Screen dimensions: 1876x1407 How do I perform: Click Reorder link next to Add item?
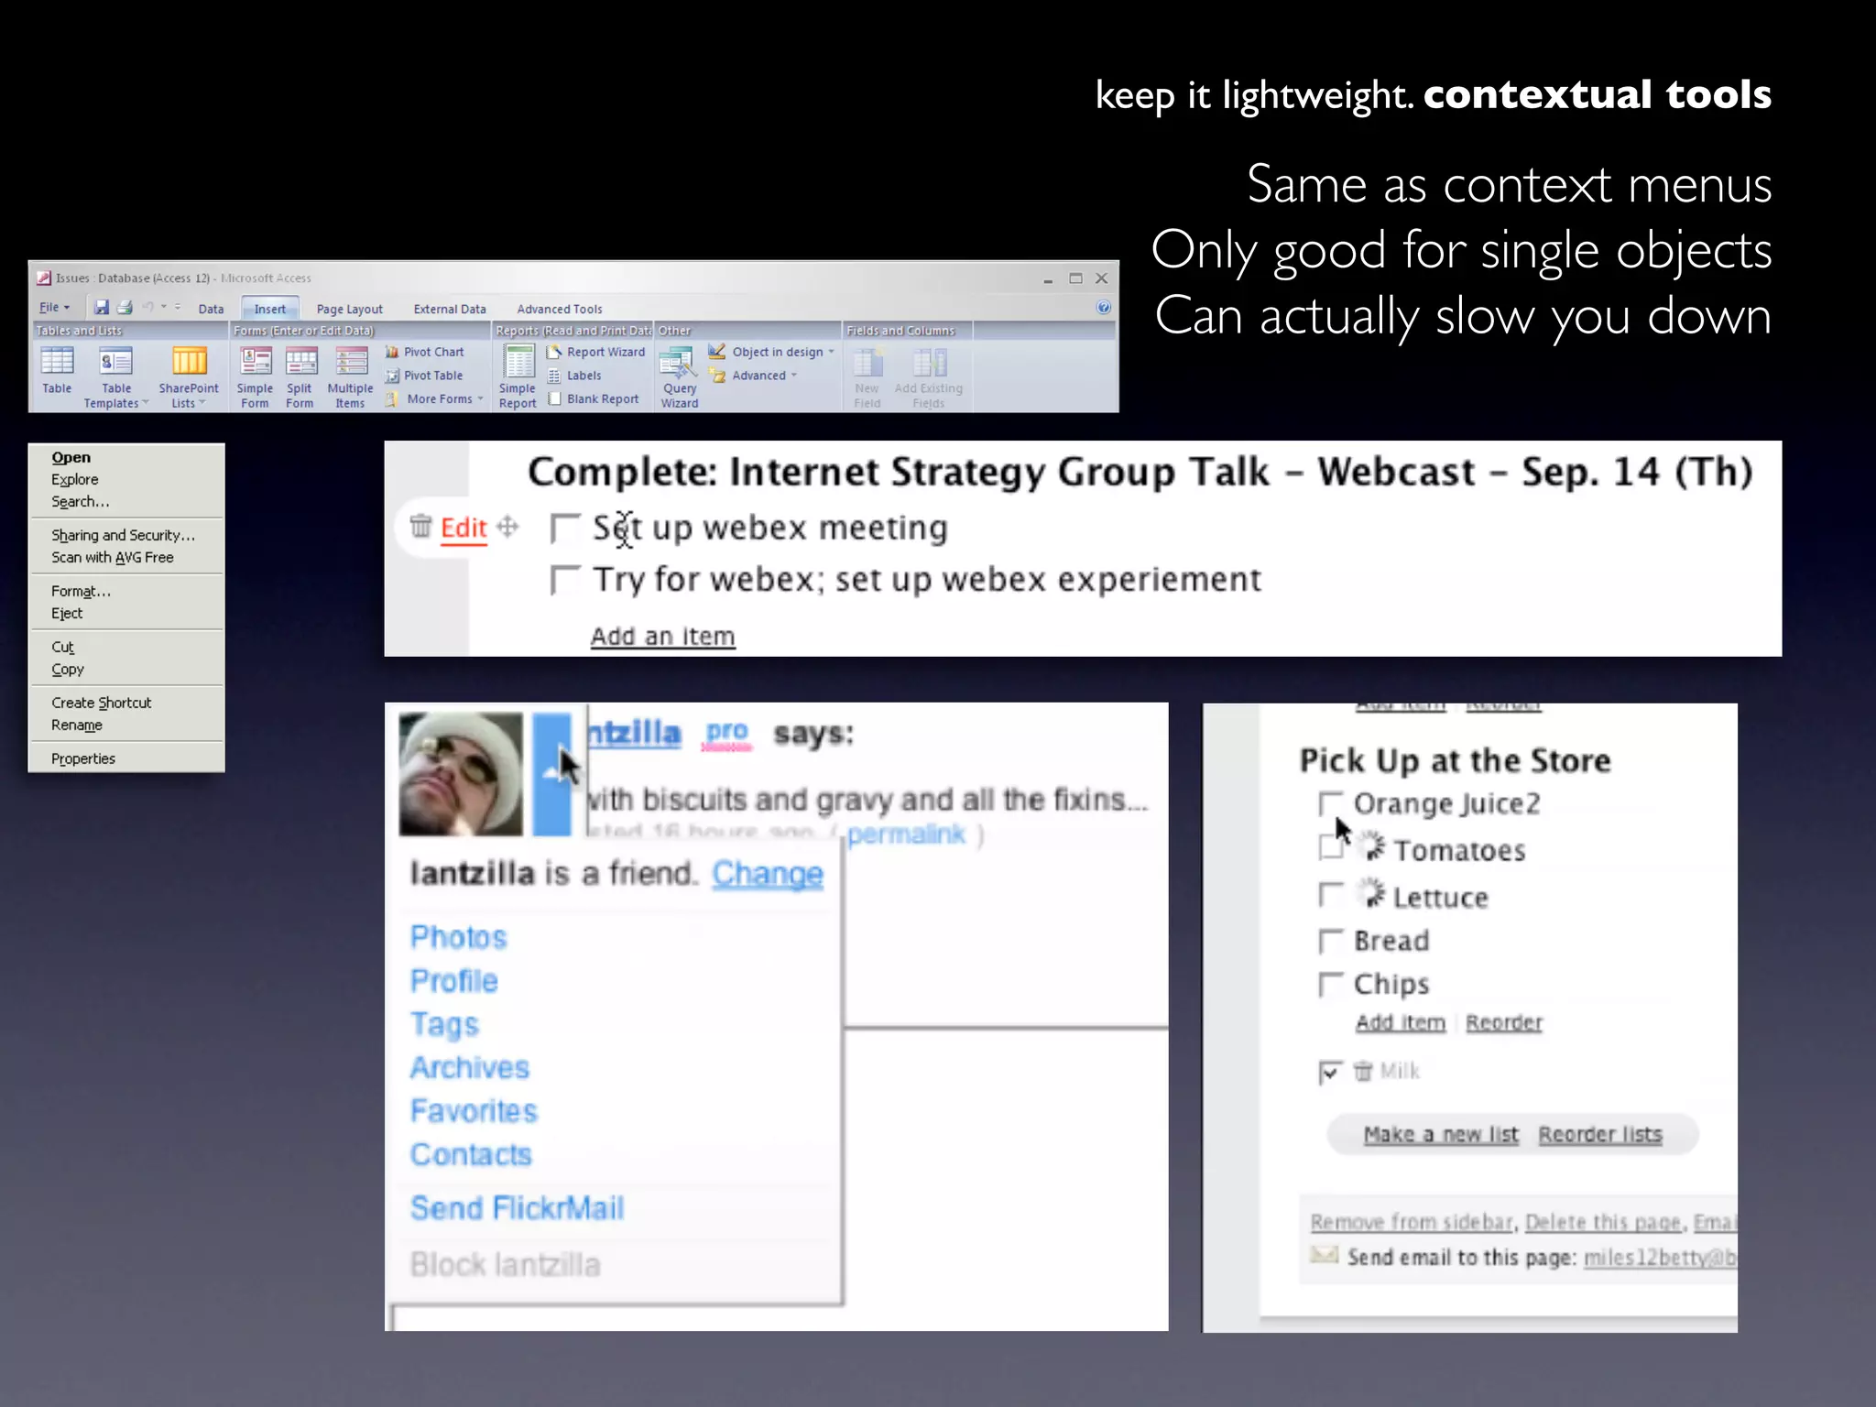[x=1504, y=1022]
